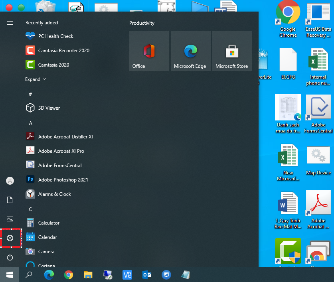The image size is (334, 282).
Task: Open the Pictures icon in Start sidebar
Action: click(x=10, y=219)
